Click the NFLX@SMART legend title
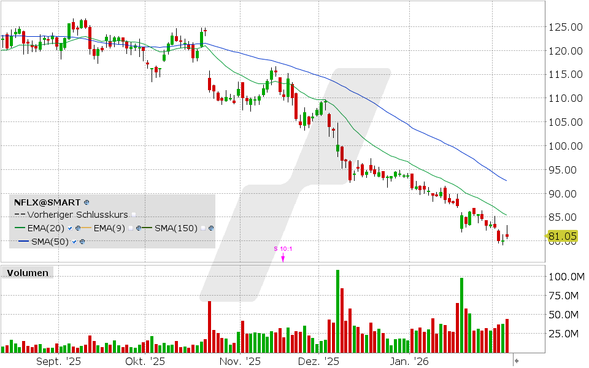Screen dimensions: 589x368 pos(46,202)
